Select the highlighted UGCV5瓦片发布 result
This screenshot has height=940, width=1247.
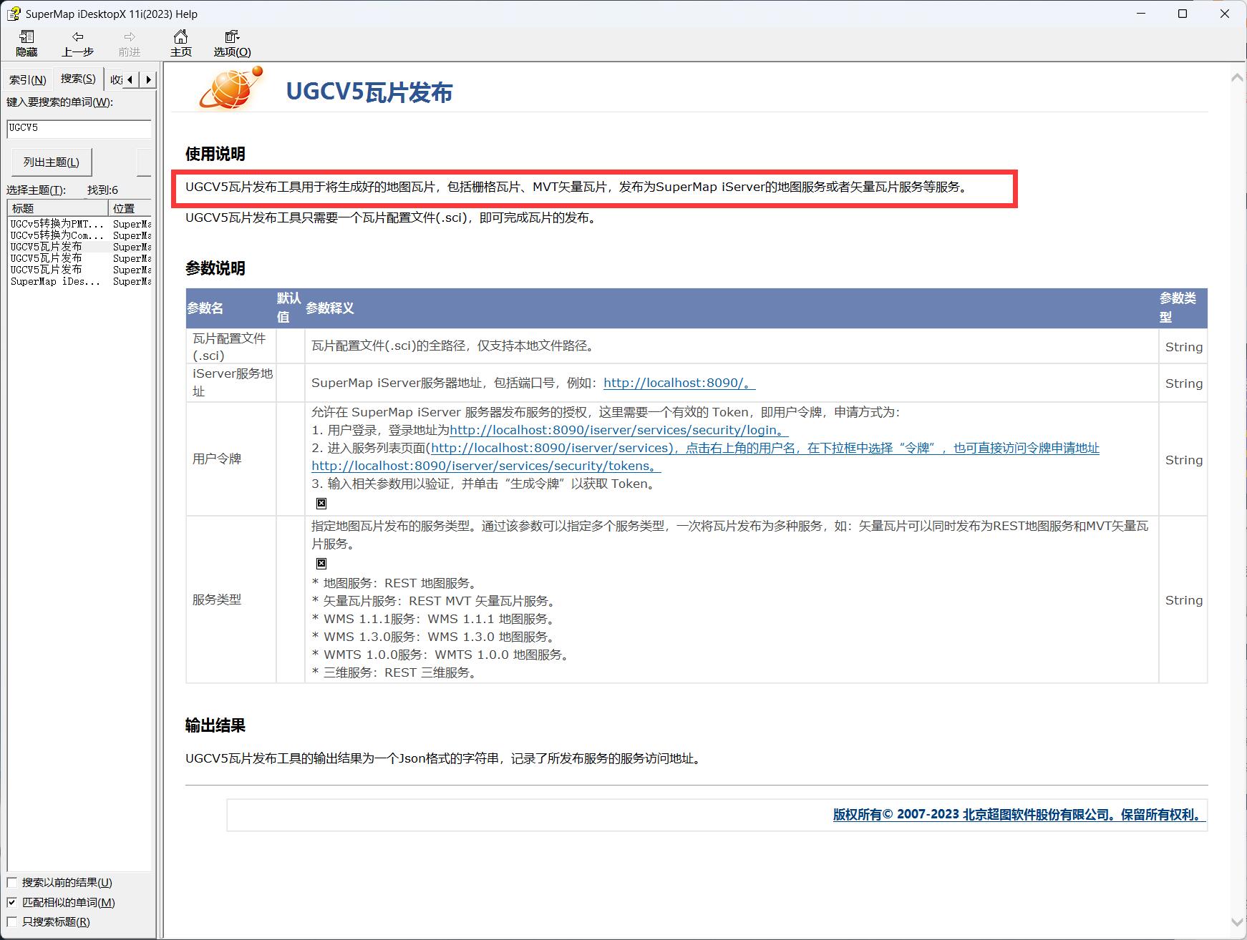pos(46,247)
